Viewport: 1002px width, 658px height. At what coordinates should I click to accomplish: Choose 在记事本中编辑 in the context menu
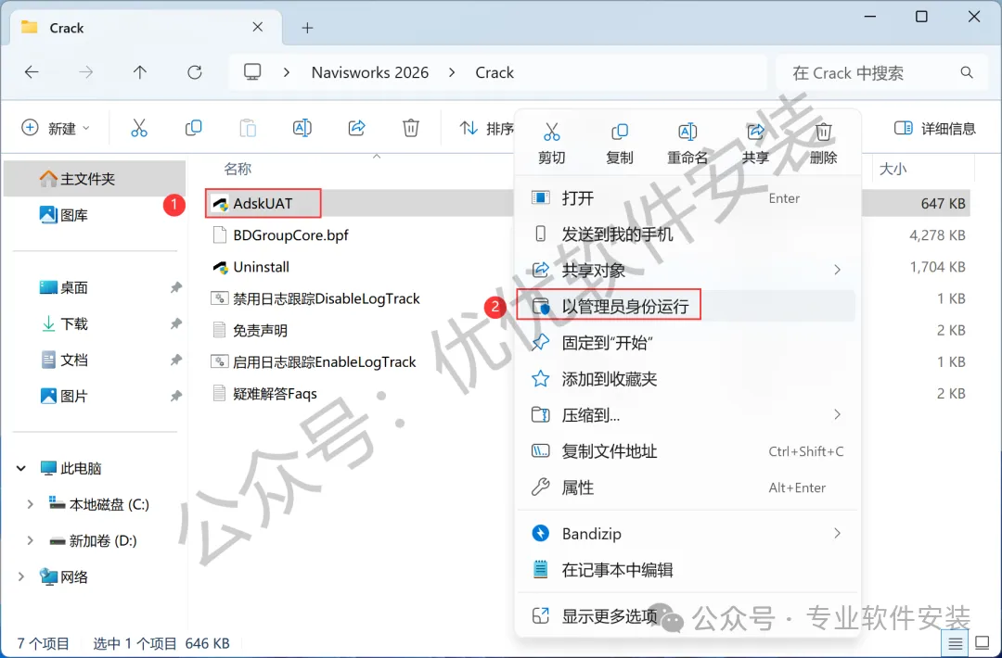[687, 569]
